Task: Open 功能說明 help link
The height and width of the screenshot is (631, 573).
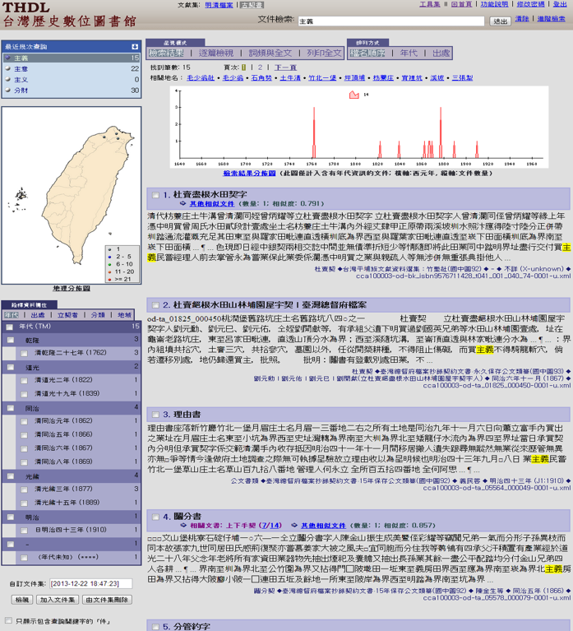Action: (x=494, y=4)
